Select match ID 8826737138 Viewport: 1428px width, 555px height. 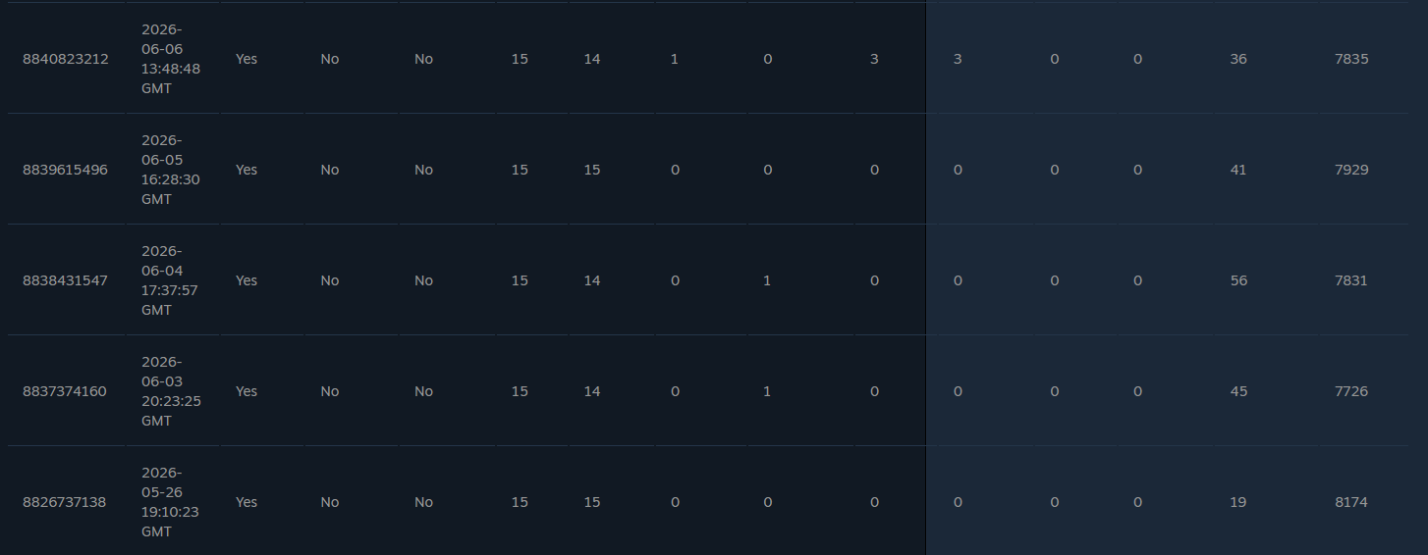click(x=66, y=502)
